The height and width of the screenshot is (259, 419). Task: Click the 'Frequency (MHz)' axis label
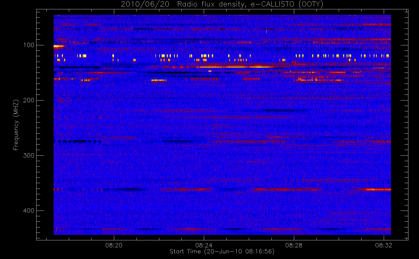(x=16, y=125)
